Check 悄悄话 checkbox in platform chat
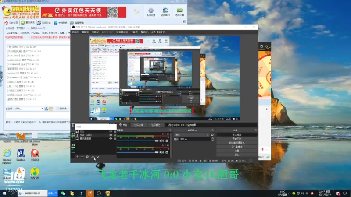Viewport: 351px width, 197px height. coord(58,109)
